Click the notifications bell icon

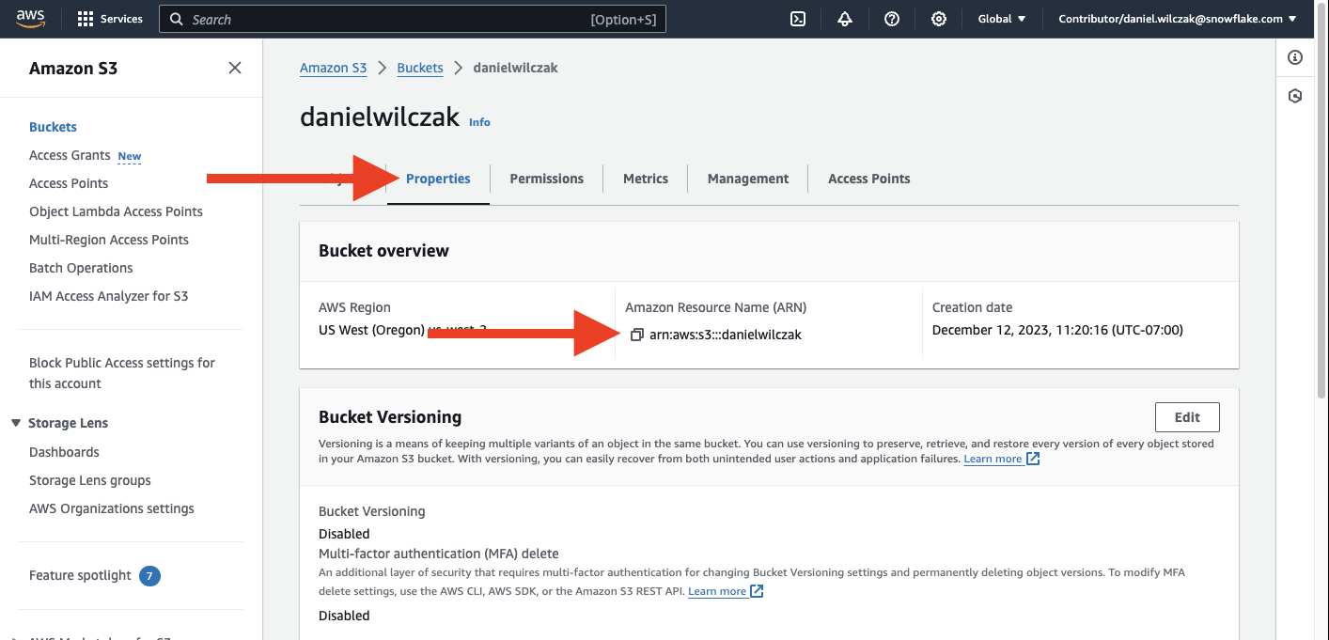click(845, 19)
